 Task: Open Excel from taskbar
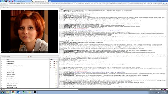(24, 92)
